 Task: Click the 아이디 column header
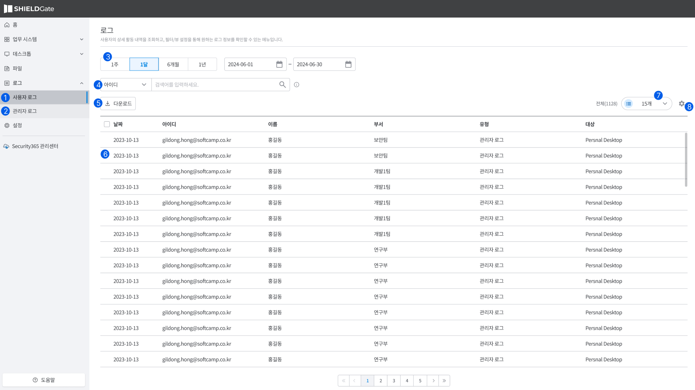tap(169, 124)
